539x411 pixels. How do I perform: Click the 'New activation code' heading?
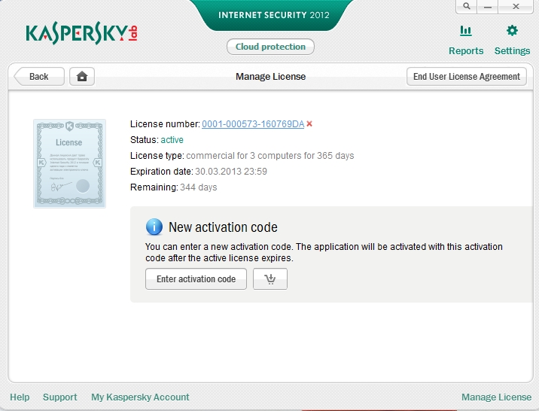(x=223, y=227)
